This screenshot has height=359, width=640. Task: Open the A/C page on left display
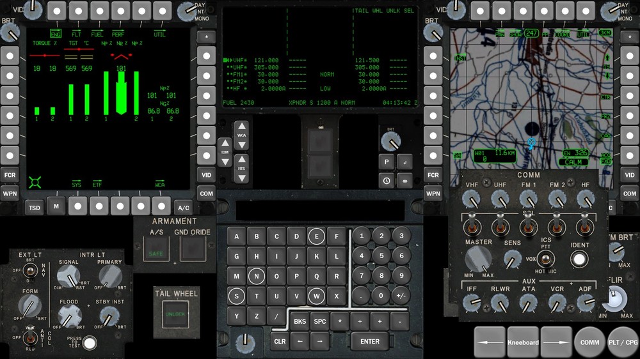tap(183, 208)
